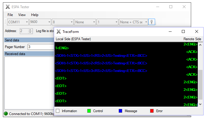Click the ESPA Tester app icon in the title bar
Image resolution: width=208 pixels, height=120 pixels.
[x=8, y=7]
